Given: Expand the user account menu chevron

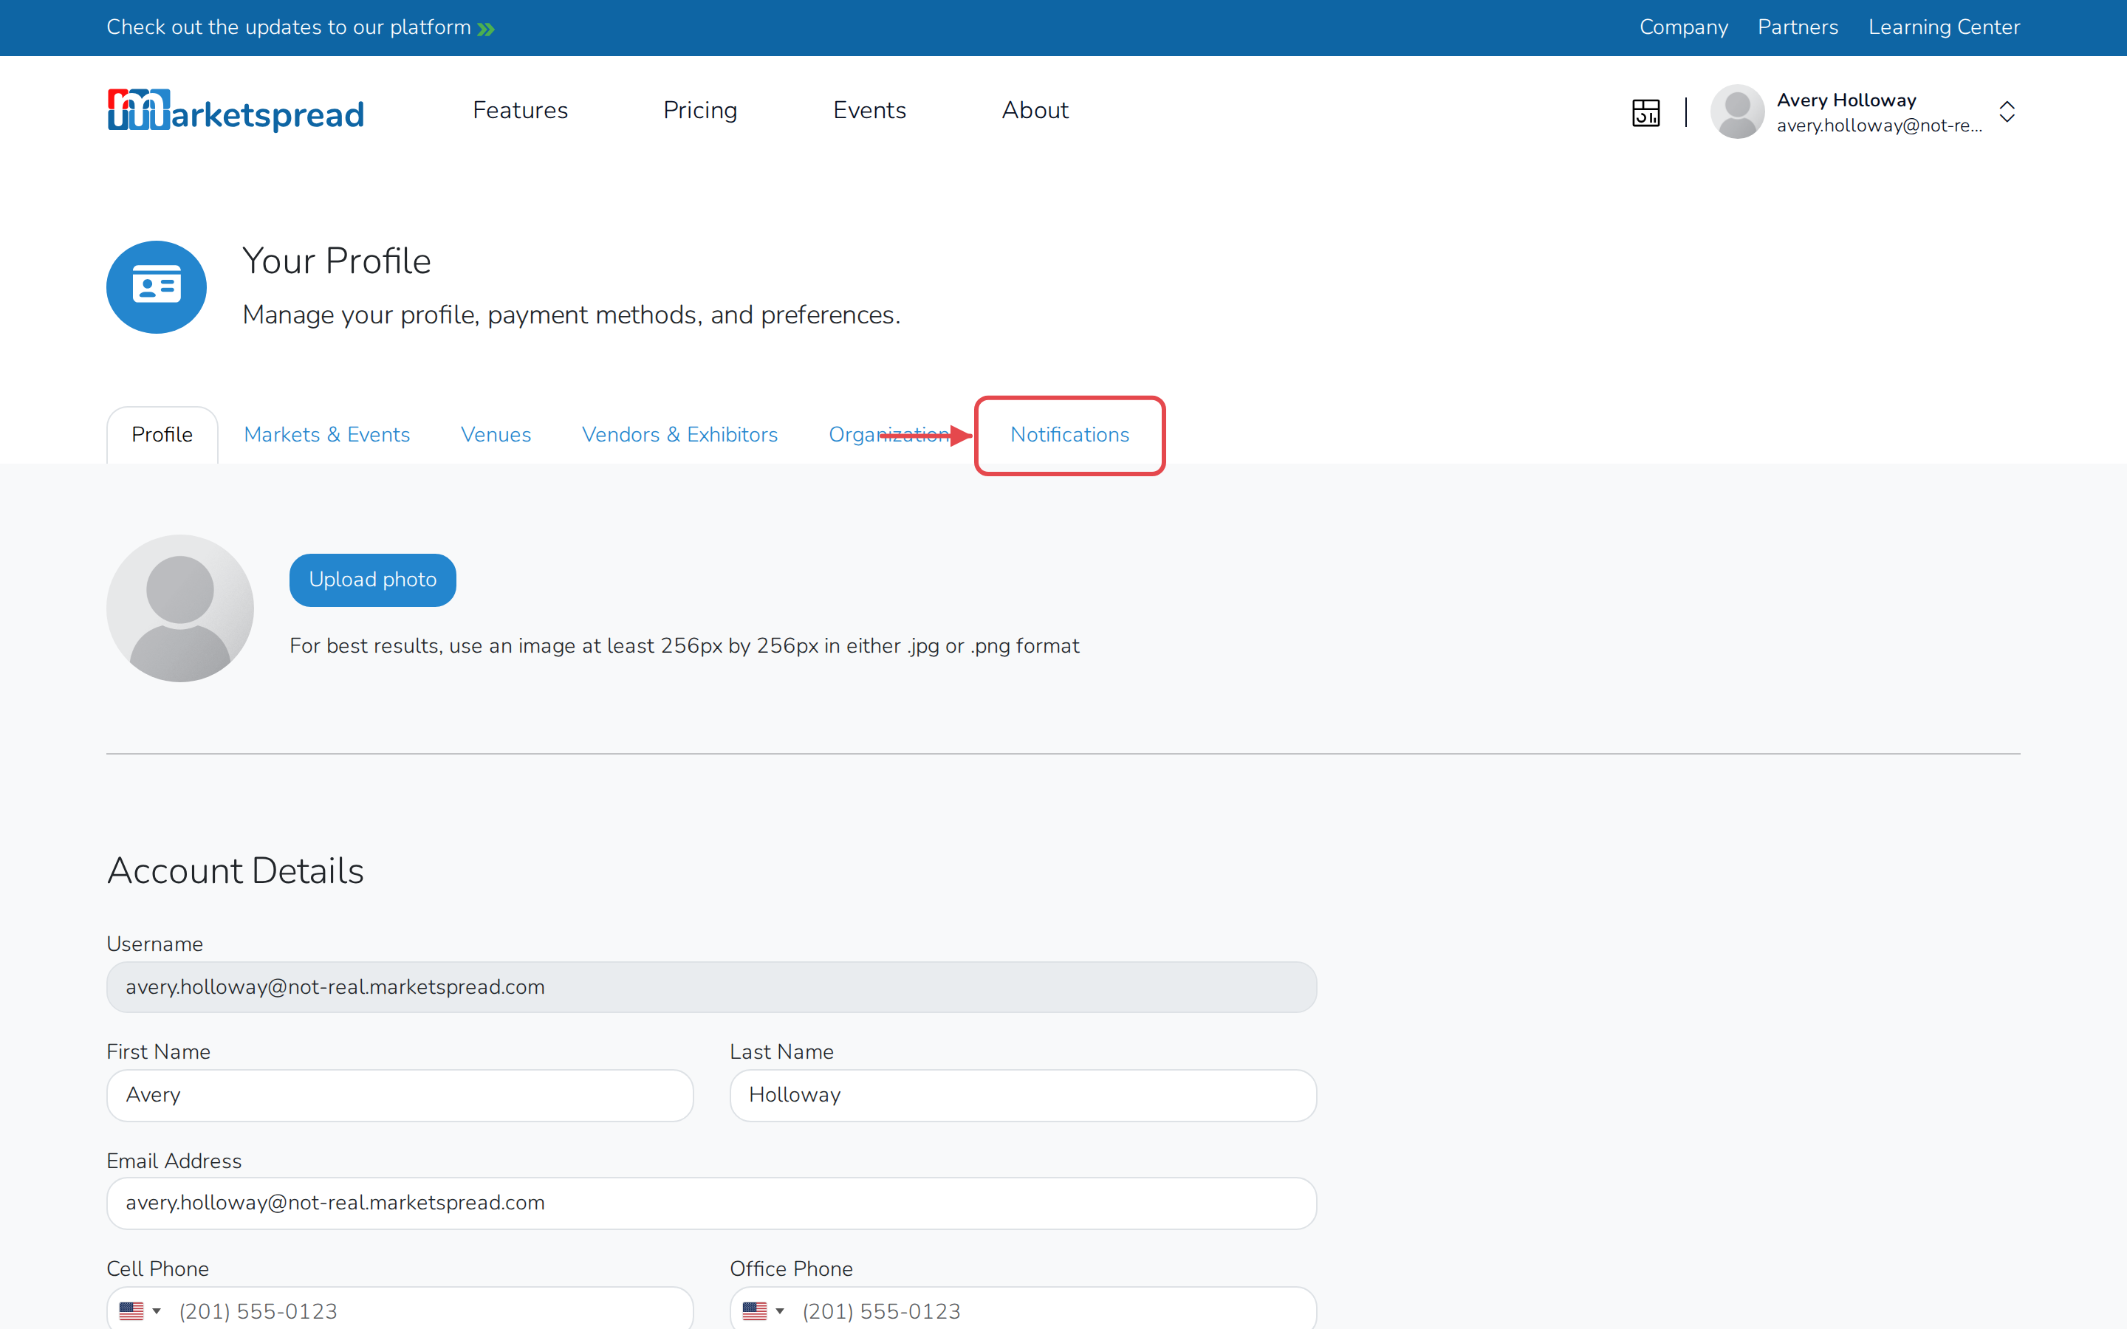Looking at the screenshot, I should (x=2007, y=111).
